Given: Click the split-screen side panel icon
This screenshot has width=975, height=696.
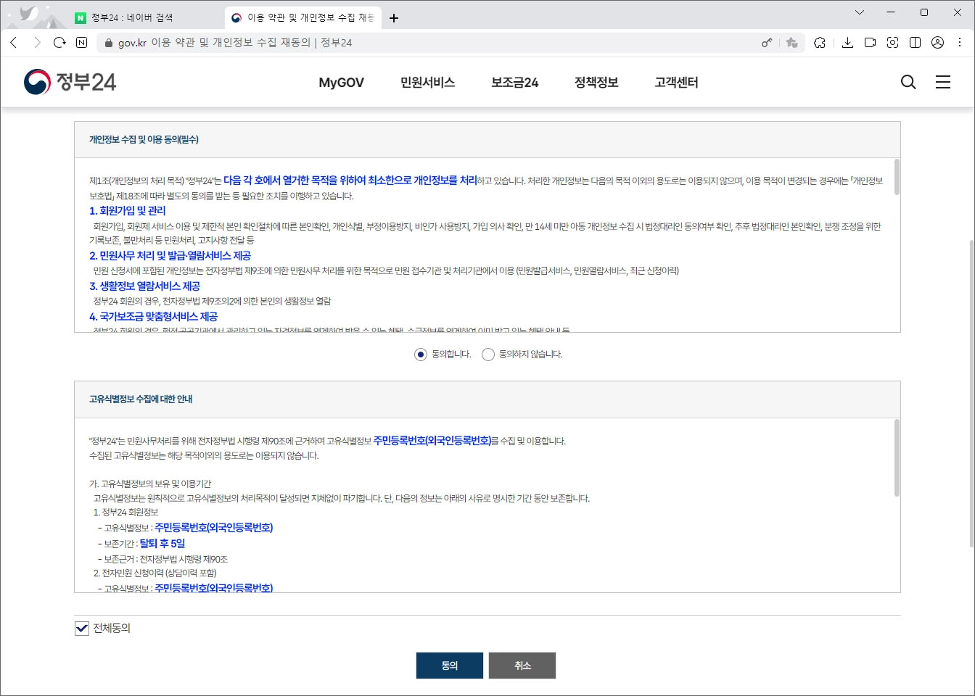Looking at the screenshot, I should 916,43.
